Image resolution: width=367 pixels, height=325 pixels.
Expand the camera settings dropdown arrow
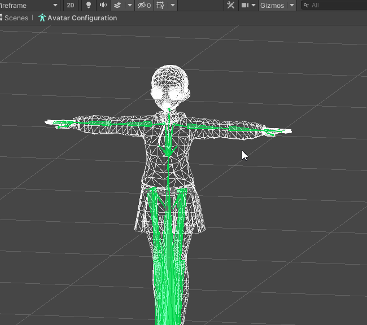(254, 5)
